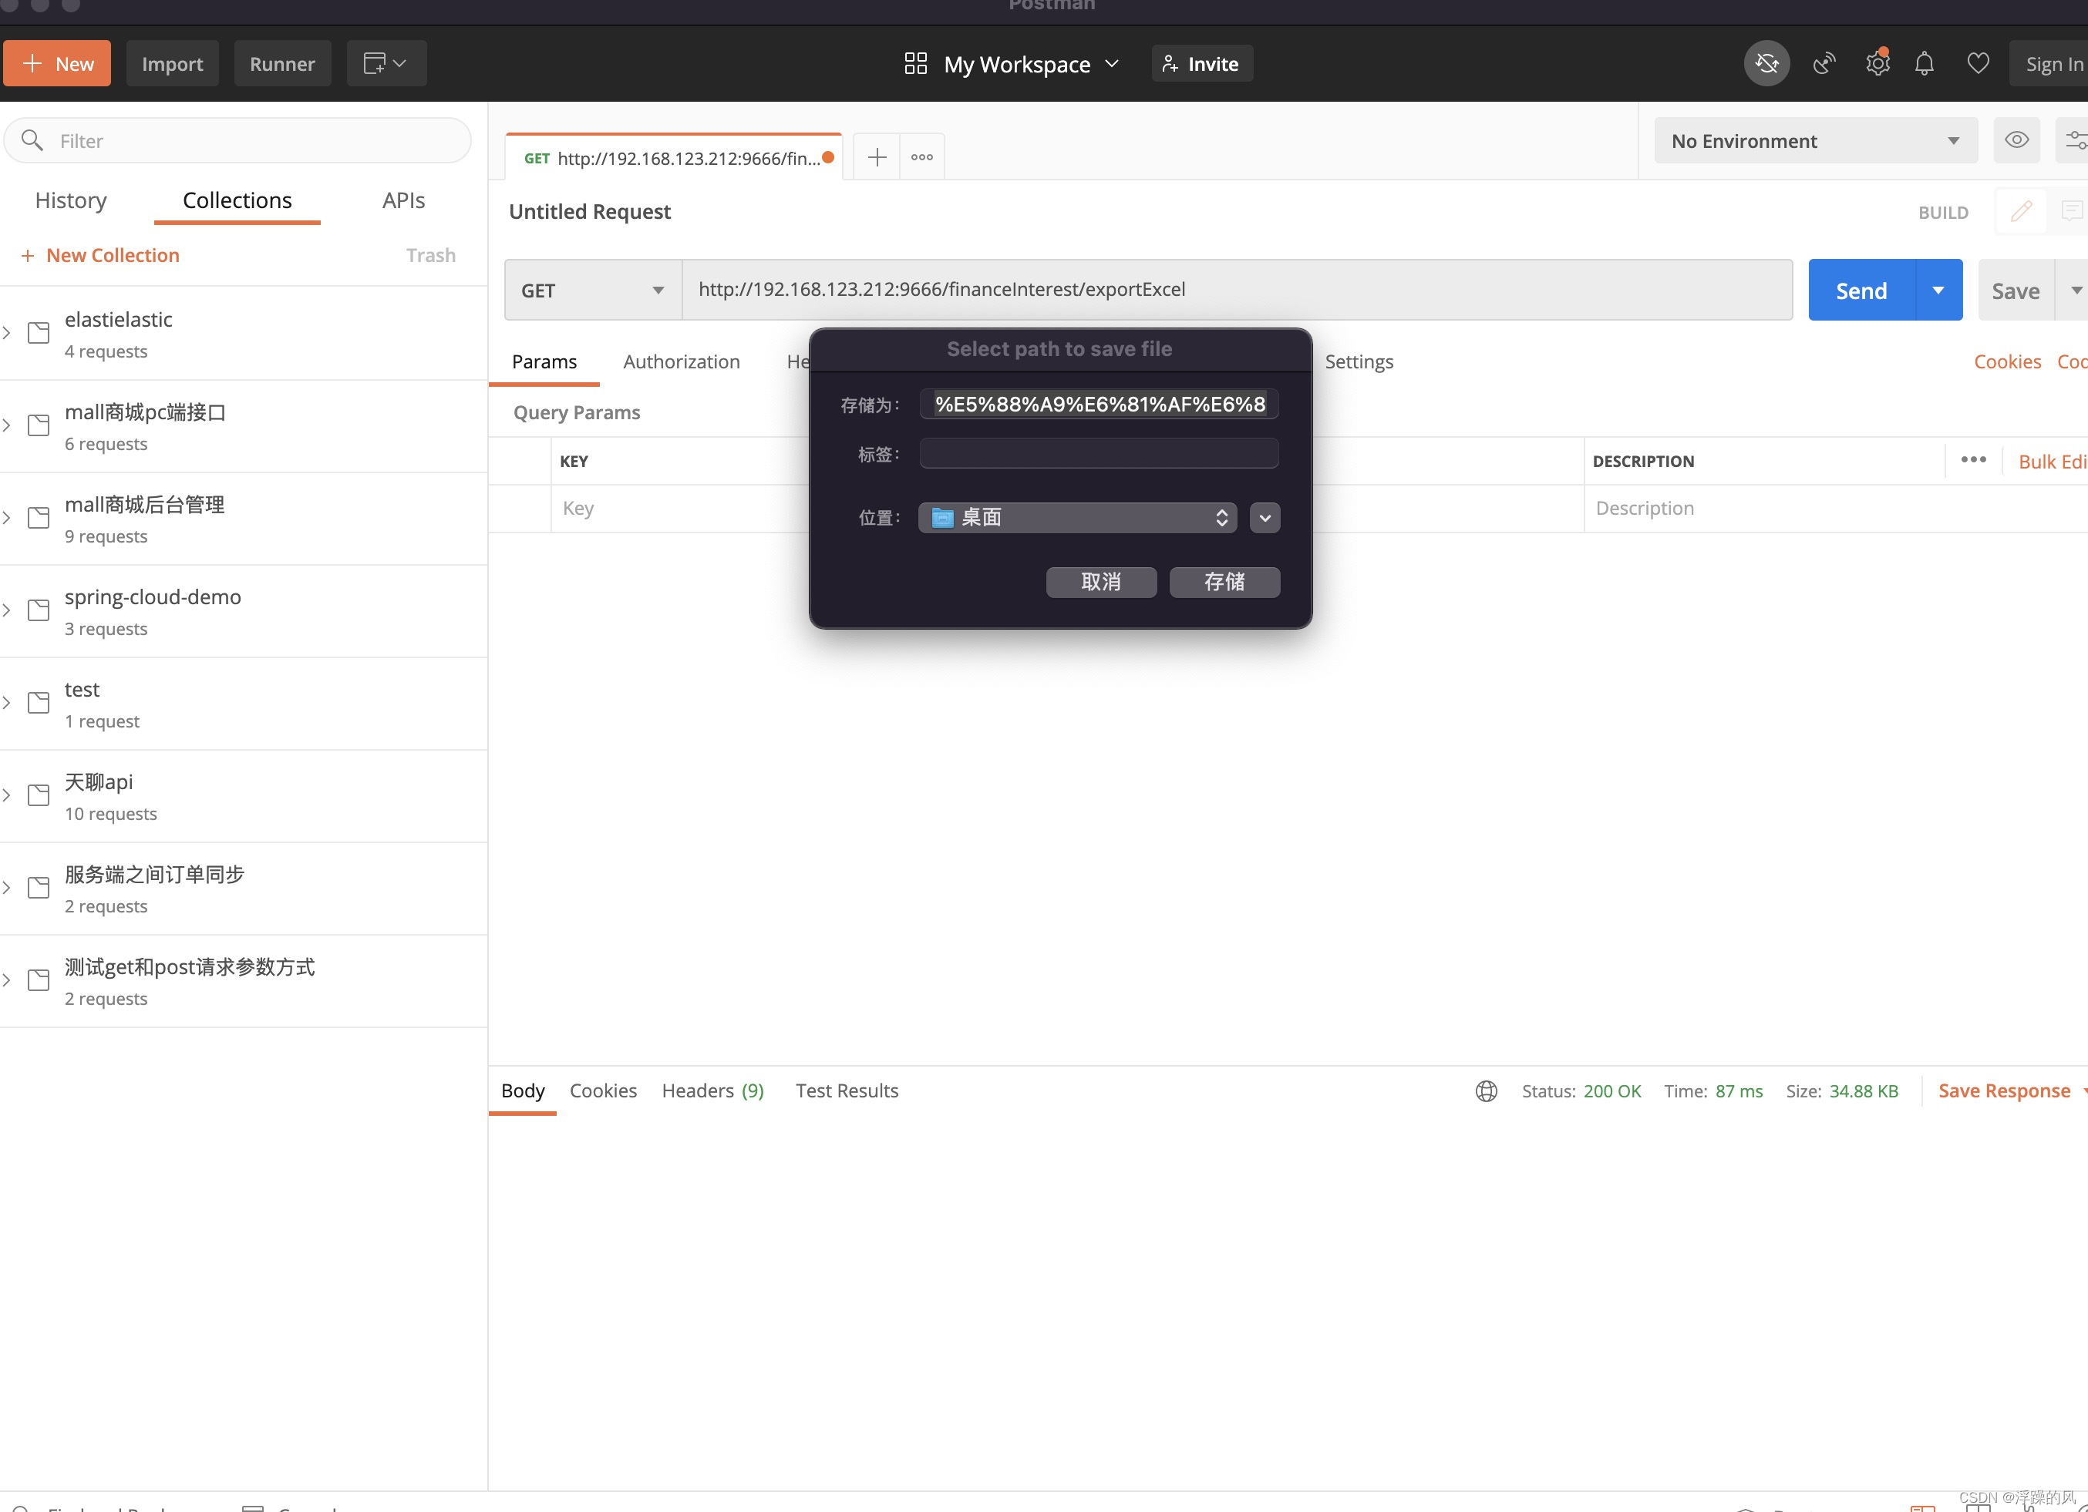Click 存储 to save the file

pos(1224,582)
